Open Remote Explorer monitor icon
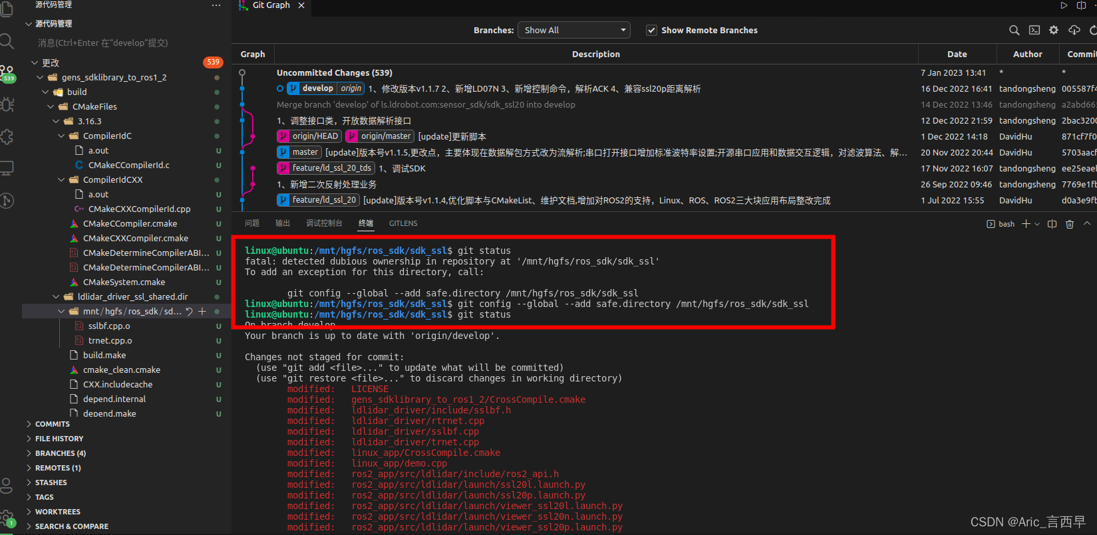1097x535 pixels. (7, 168)
